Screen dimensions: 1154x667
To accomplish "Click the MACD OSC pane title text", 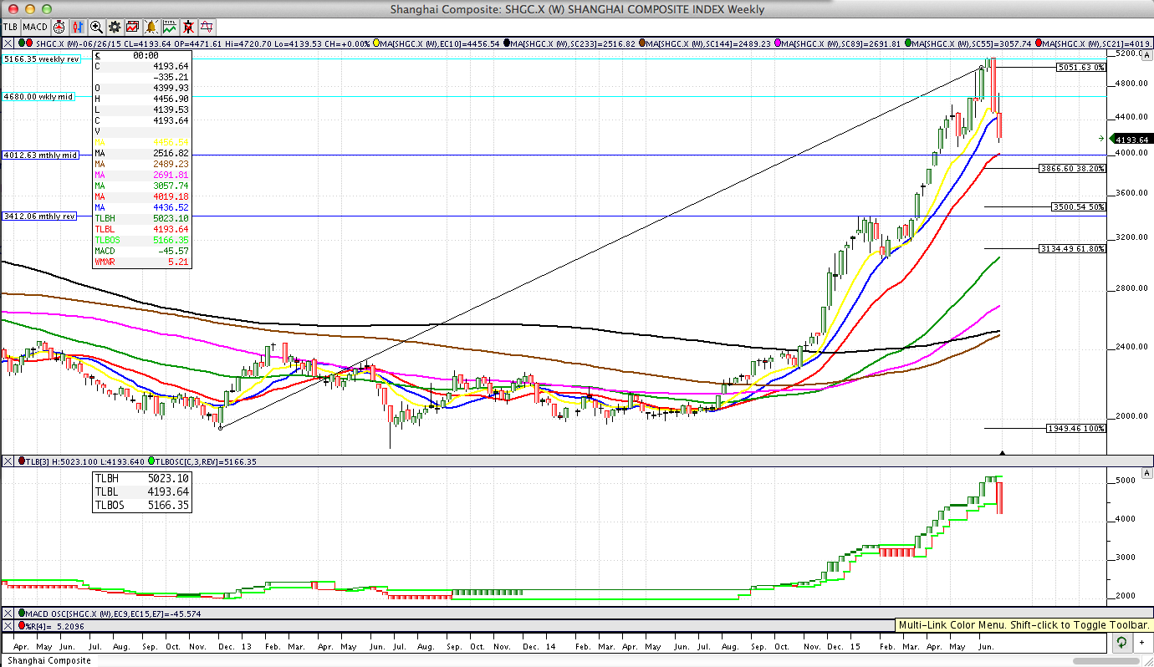I will pyautogui.click(x=113, y=614).
